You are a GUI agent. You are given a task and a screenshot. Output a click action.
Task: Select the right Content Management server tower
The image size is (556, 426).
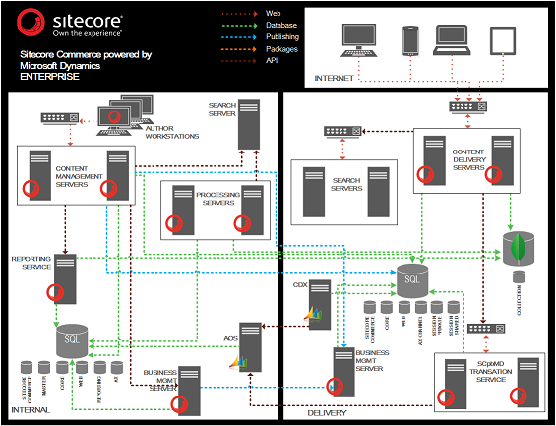118,175
